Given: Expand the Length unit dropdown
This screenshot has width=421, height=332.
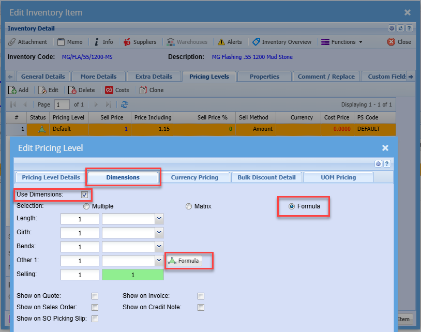Looking at the screenshot, I should tap(159, 219).
